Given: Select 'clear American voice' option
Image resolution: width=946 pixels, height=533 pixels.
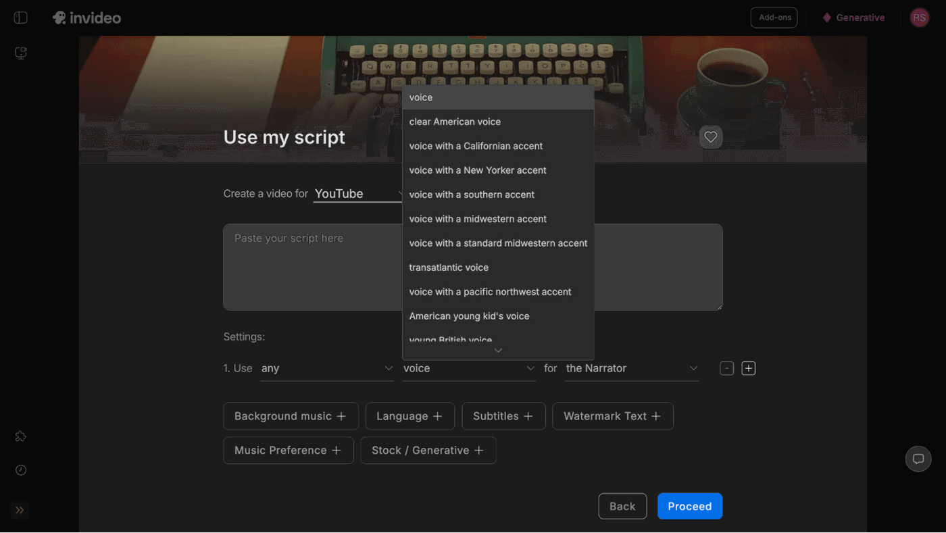Looking at the screenshot, I should pos(455,122).
